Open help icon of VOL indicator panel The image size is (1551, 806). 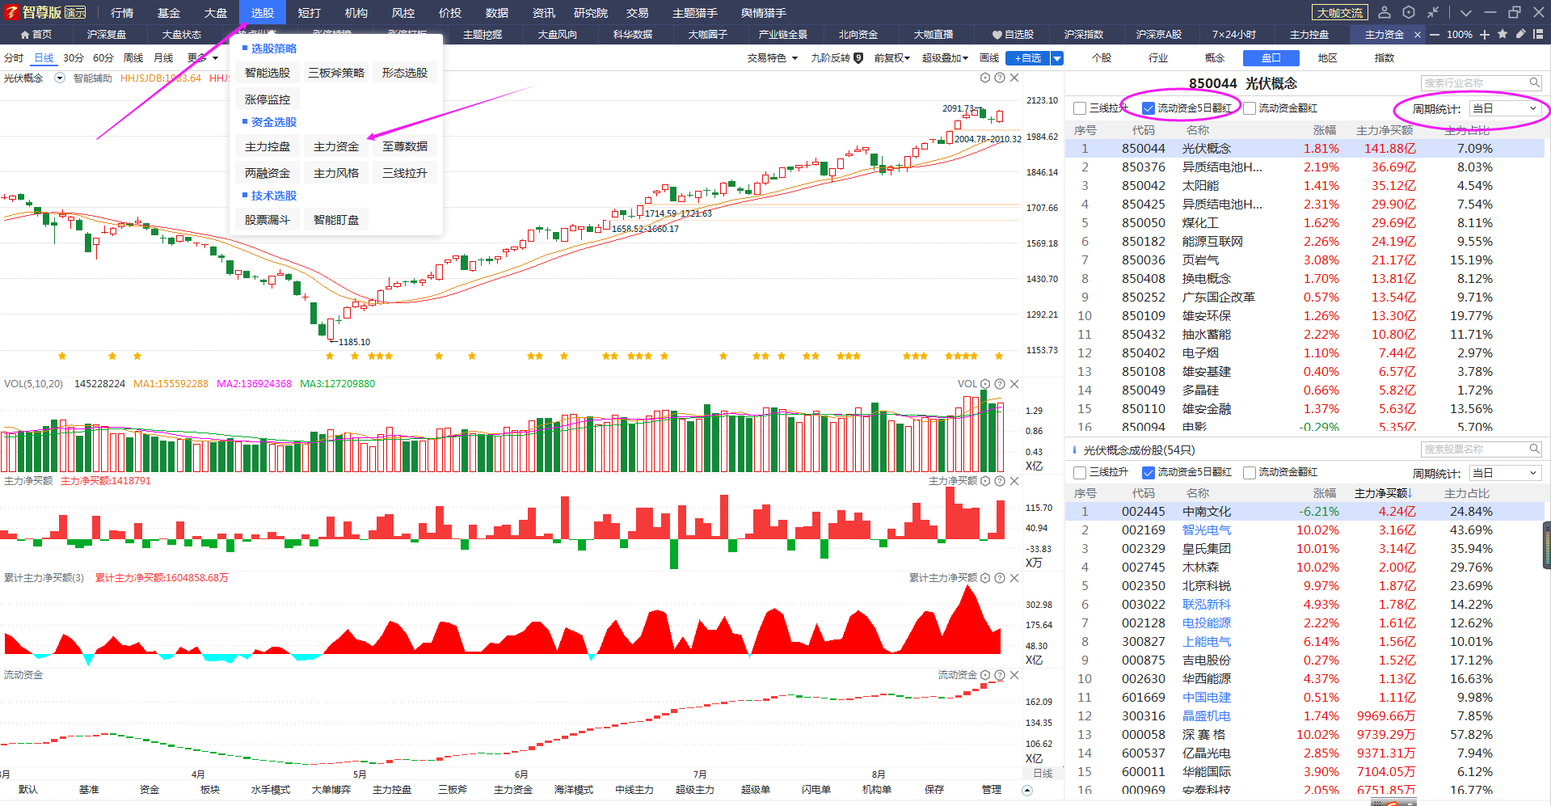[1000, 384]
